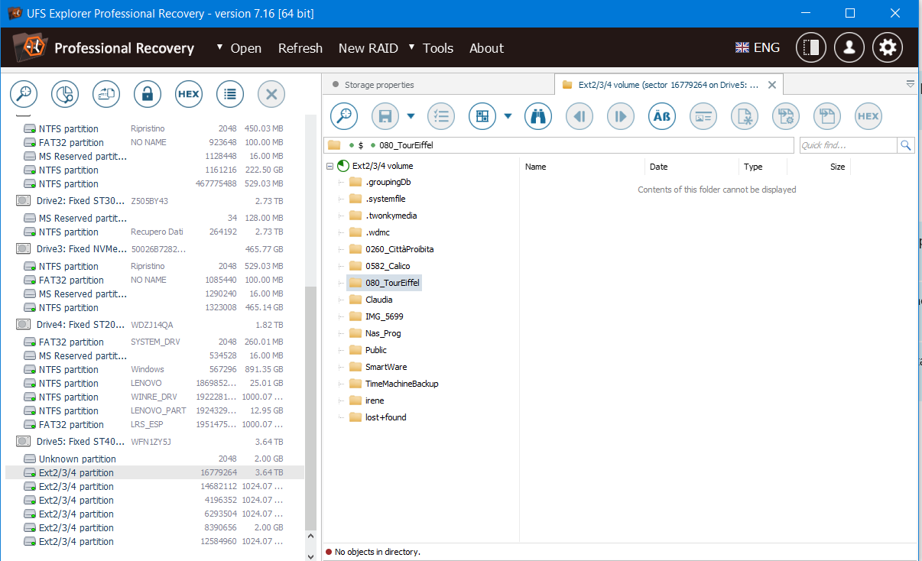The width and height of the screenshot is (922, 561).
Task: Close the Ext2/3/4 volume tab
Action: pyautogui.click(x=772, y=85)
